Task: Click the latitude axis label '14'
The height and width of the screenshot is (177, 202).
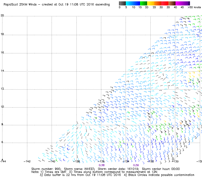Action: coord(2,71)
